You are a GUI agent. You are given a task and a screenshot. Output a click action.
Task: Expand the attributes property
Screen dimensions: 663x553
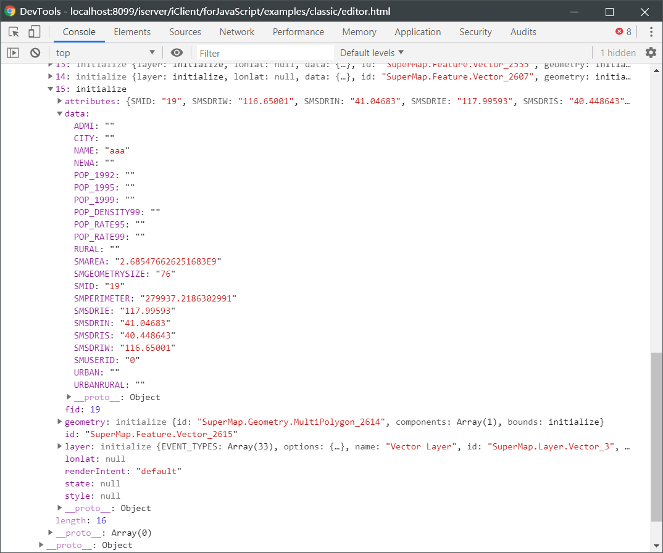[x=60, y=101]
